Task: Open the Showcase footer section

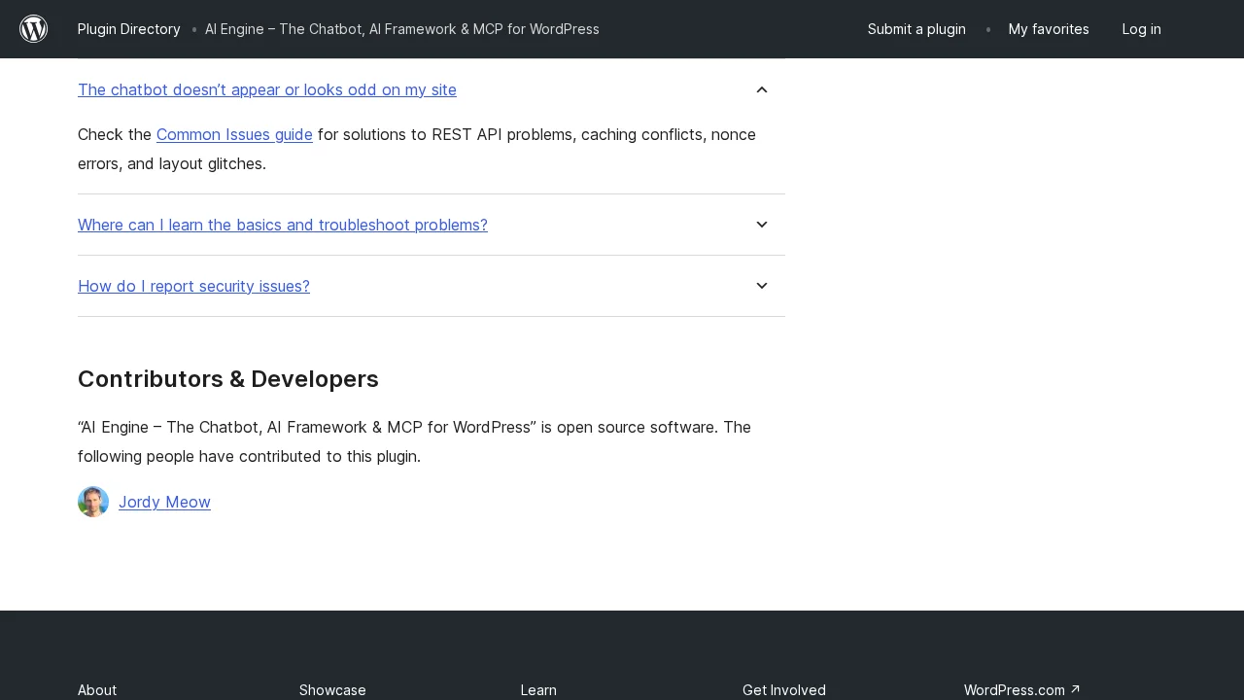Action: 332,689
